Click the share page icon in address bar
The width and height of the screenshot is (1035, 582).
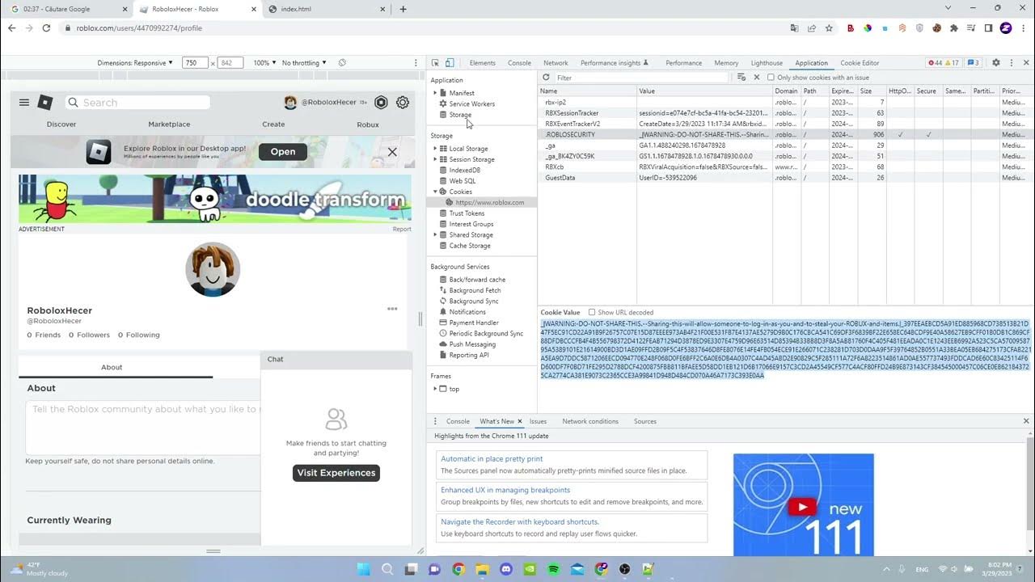(812, 28)
